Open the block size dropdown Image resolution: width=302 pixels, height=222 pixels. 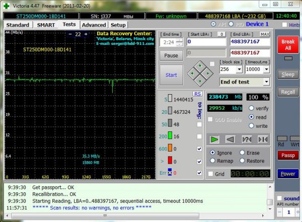click(239, 69)
